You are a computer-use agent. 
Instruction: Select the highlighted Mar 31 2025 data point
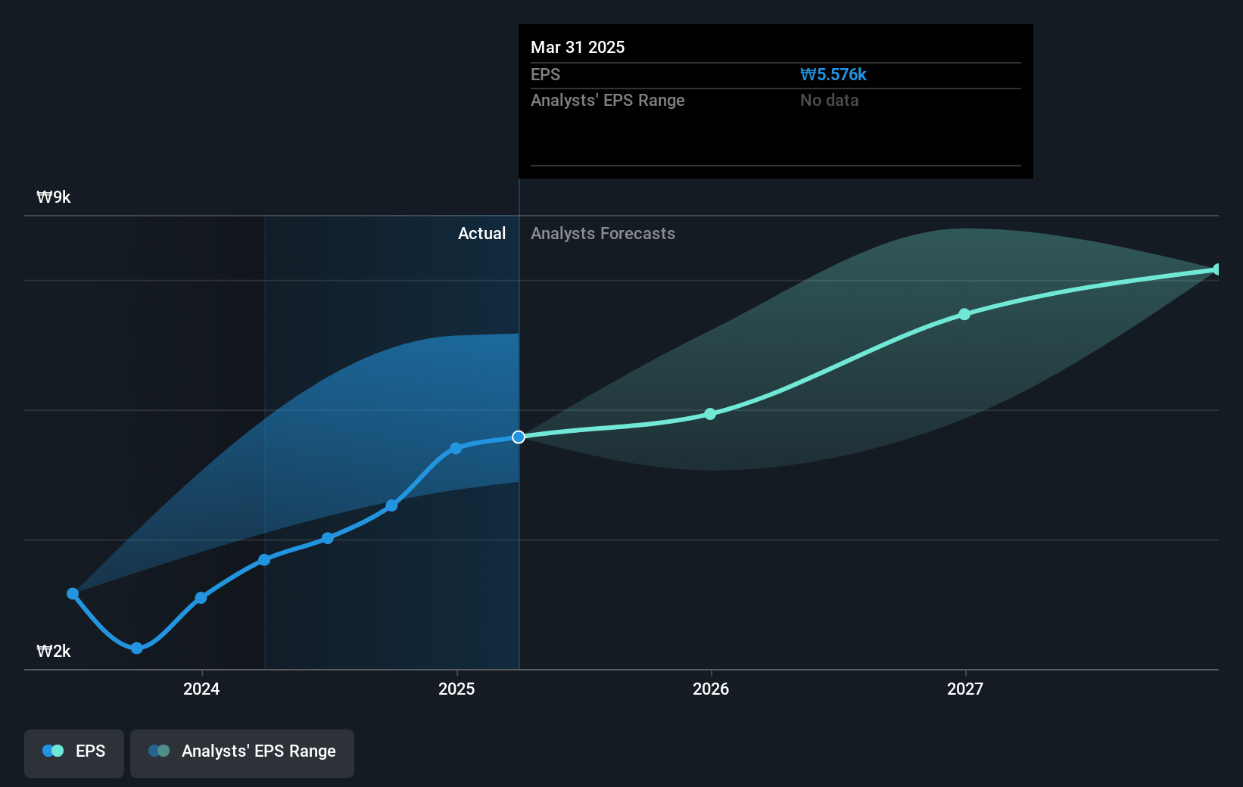[519, 437]
